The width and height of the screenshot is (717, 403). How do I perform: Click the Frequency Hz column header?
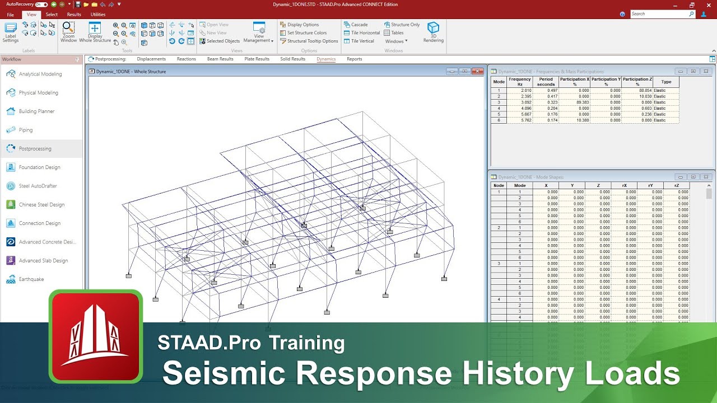(x=520, y=82)
